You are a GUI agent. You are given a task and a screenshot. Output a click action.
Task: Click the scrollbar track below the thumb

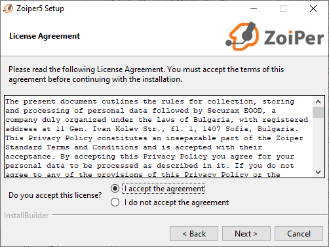click(x=318, y=142)
